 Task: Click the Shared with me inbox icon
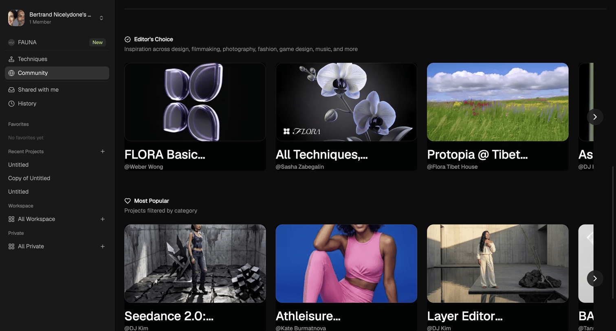coord(11,90)
